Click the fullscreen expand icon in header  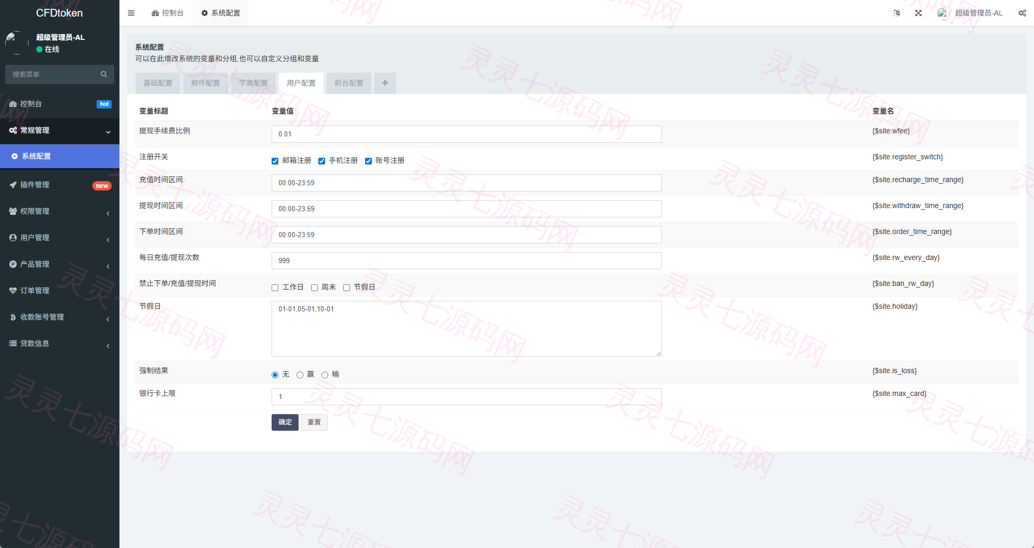point(918,13)
